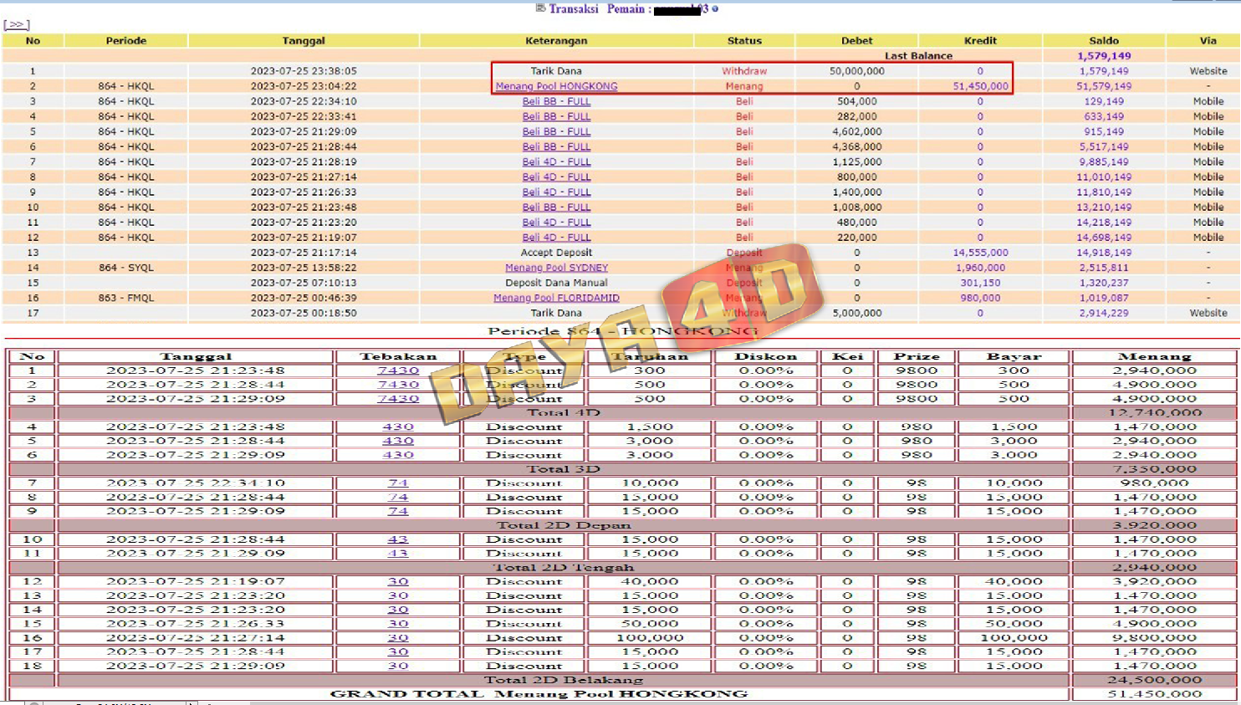Open Beli BB - FULL at 22:34:10

click(x=556, y=101)
